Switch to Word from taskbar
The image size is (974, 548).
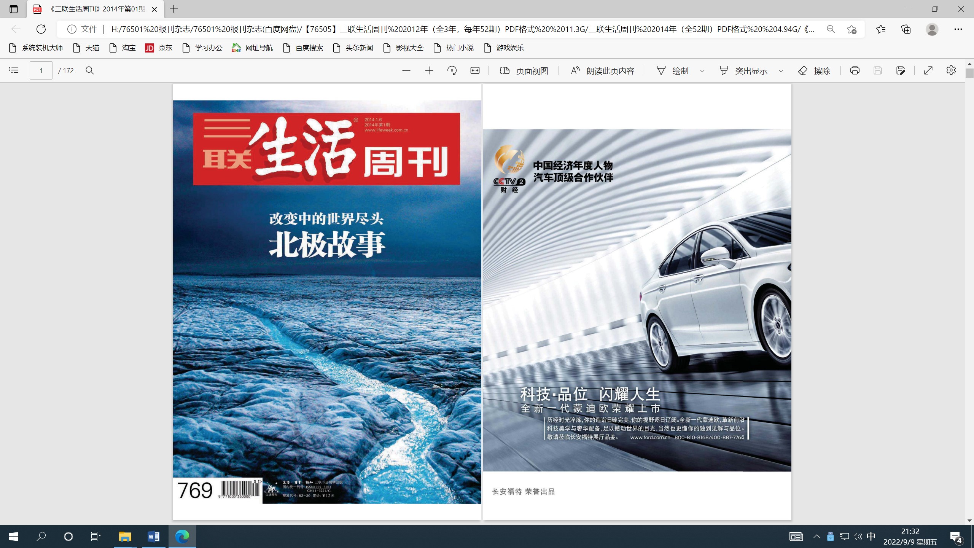click(154, 537)
